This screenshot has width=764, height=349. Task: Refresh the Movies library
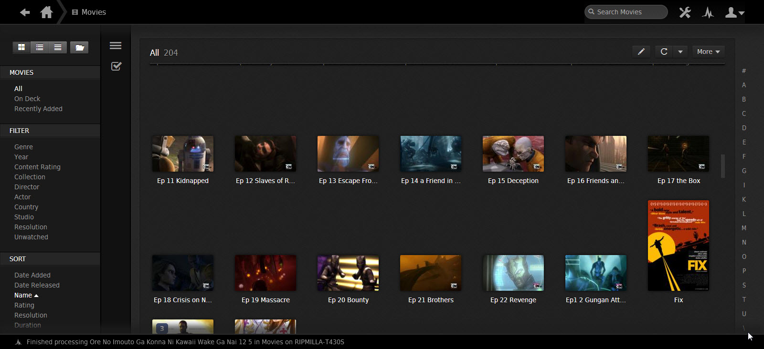pos(664,51)
